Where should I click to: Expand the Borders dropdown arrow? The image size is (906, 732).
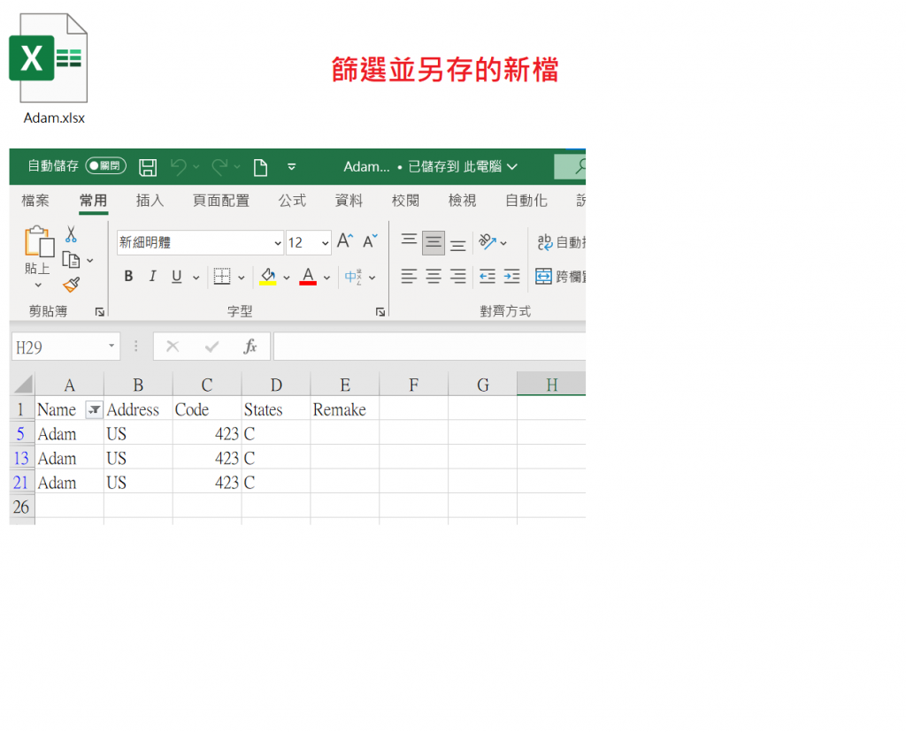(242, 278)
